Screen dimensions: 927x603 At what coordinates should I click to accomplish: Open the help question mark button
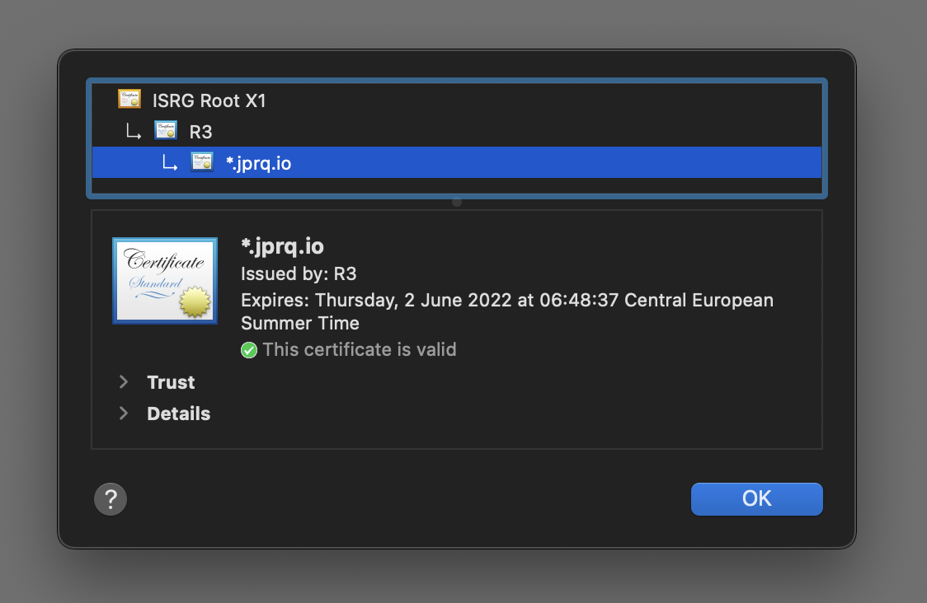pyautogui.click(x=111, y=498)
